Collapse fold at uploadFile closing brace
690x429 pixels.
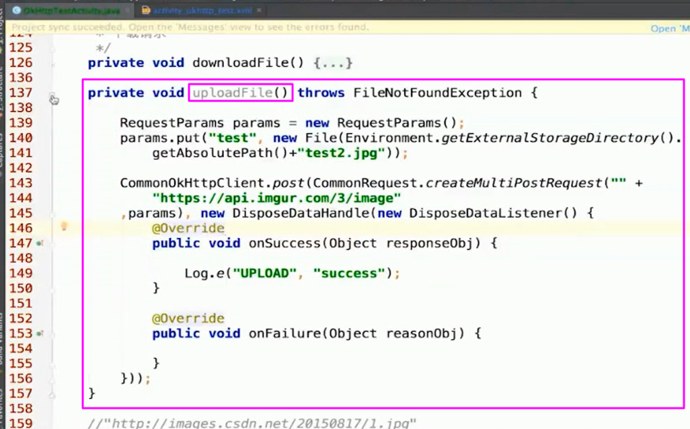[x=52, y=393]
